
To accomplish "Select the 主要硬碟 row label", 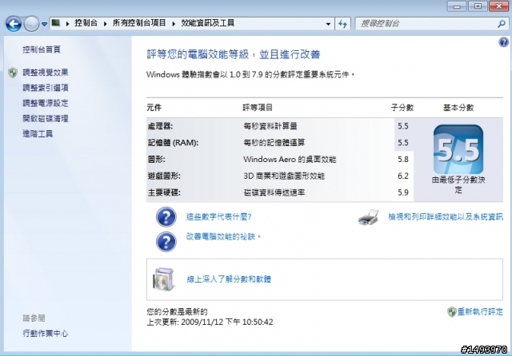I will (x=164, y=192).
